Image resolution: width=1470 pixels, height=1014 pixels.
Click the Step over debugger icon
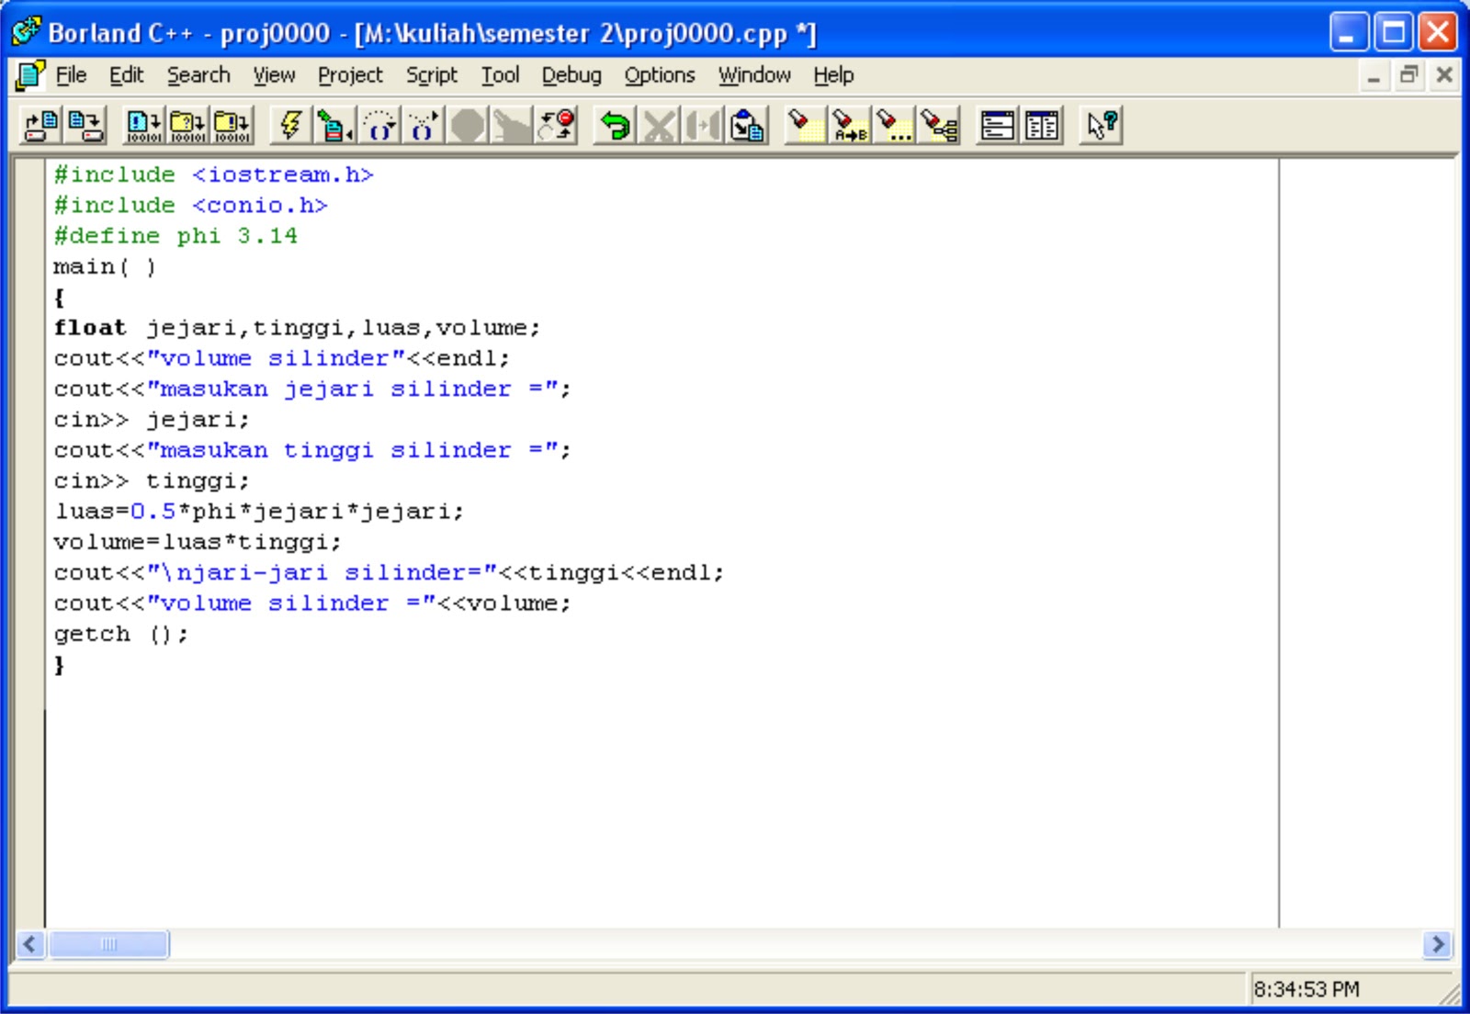tap(379, 125)
